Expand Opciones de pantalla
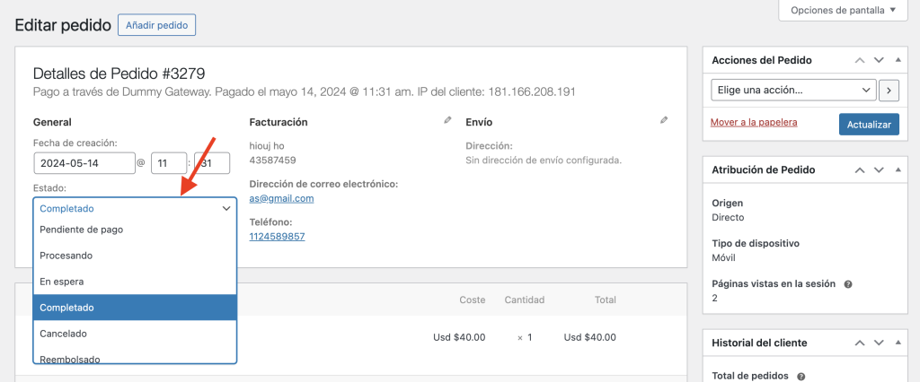 (842, 11)
